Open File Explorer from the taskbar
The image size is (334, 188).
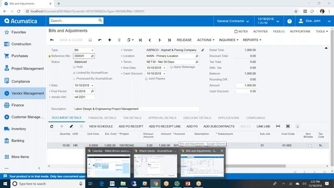(x=123, y=183)
